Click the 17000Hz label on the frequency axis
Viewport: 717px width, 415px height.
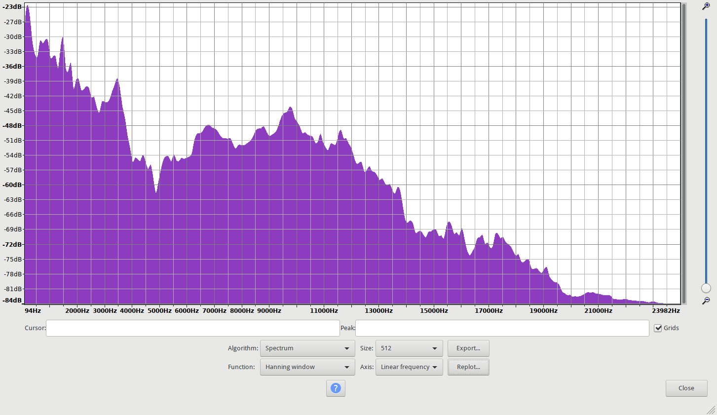pos(489,311)
